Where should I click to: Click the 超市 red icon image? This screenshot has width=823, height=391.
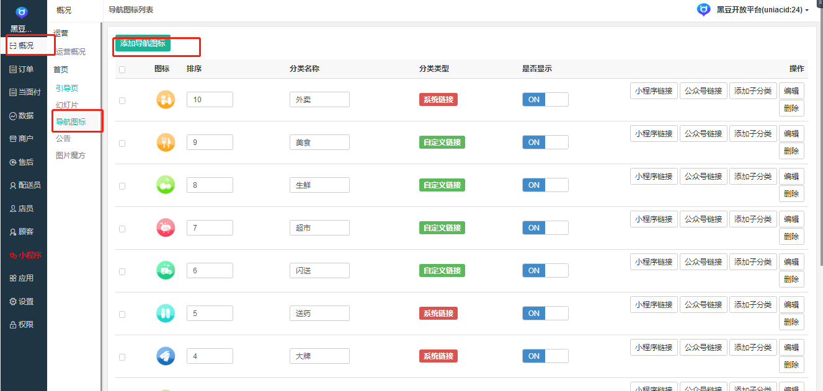click(166, 228)
